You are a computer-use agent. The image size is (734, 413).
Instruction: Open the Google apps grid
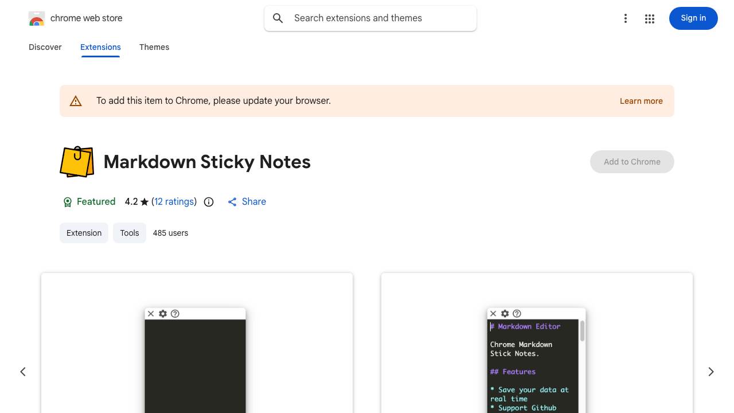point(650,18)
